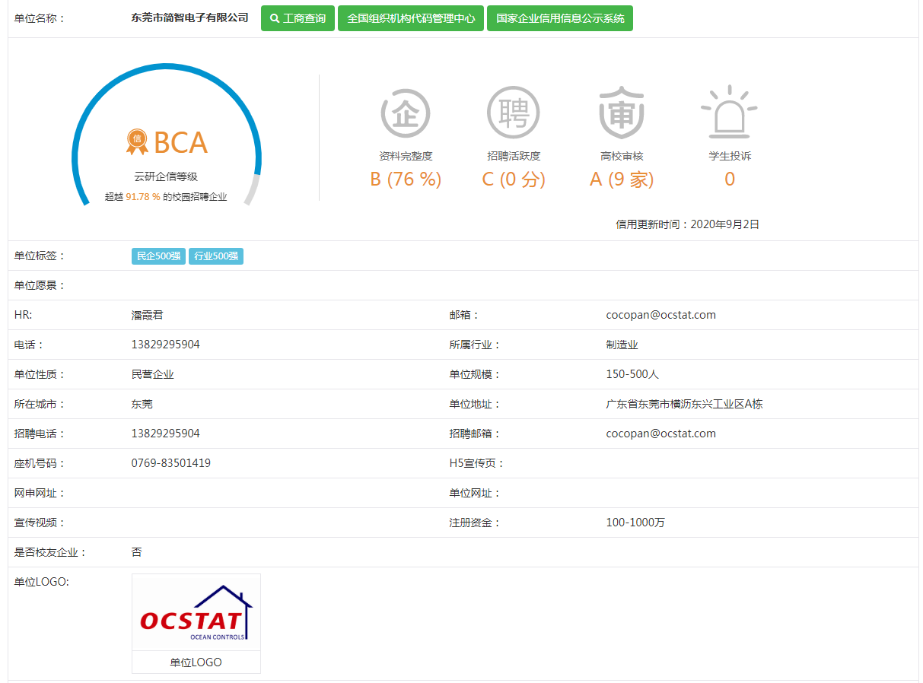Click the 学生投诉 alarm light icon
923x683 pixels.
coord(729,113)
